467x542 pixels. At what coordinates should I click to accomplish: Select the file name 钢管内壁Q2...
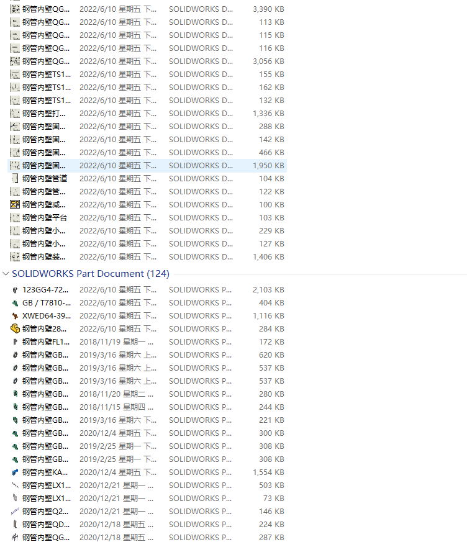coord(45,511)
